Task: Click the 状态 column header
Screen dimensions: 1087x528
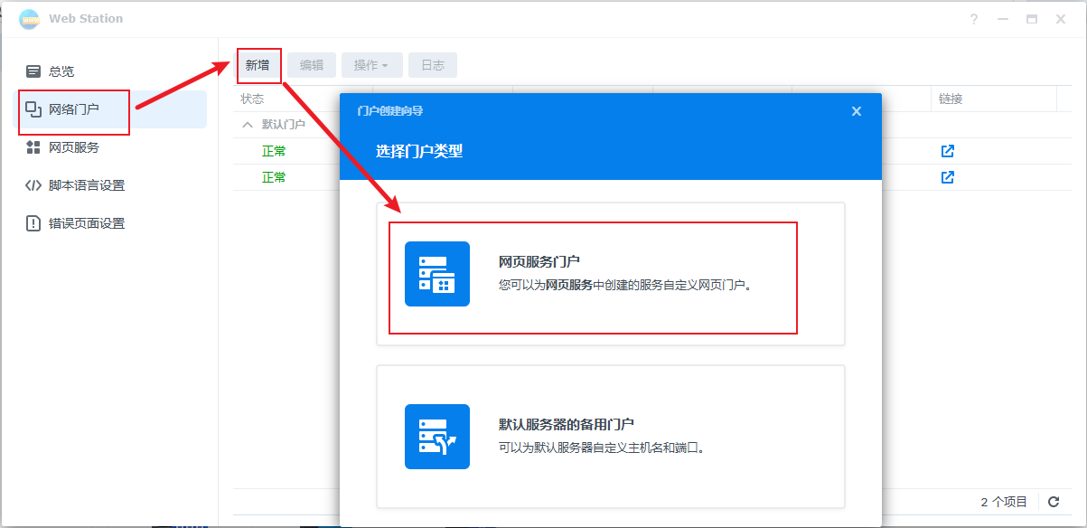Action: pos(252,99)
